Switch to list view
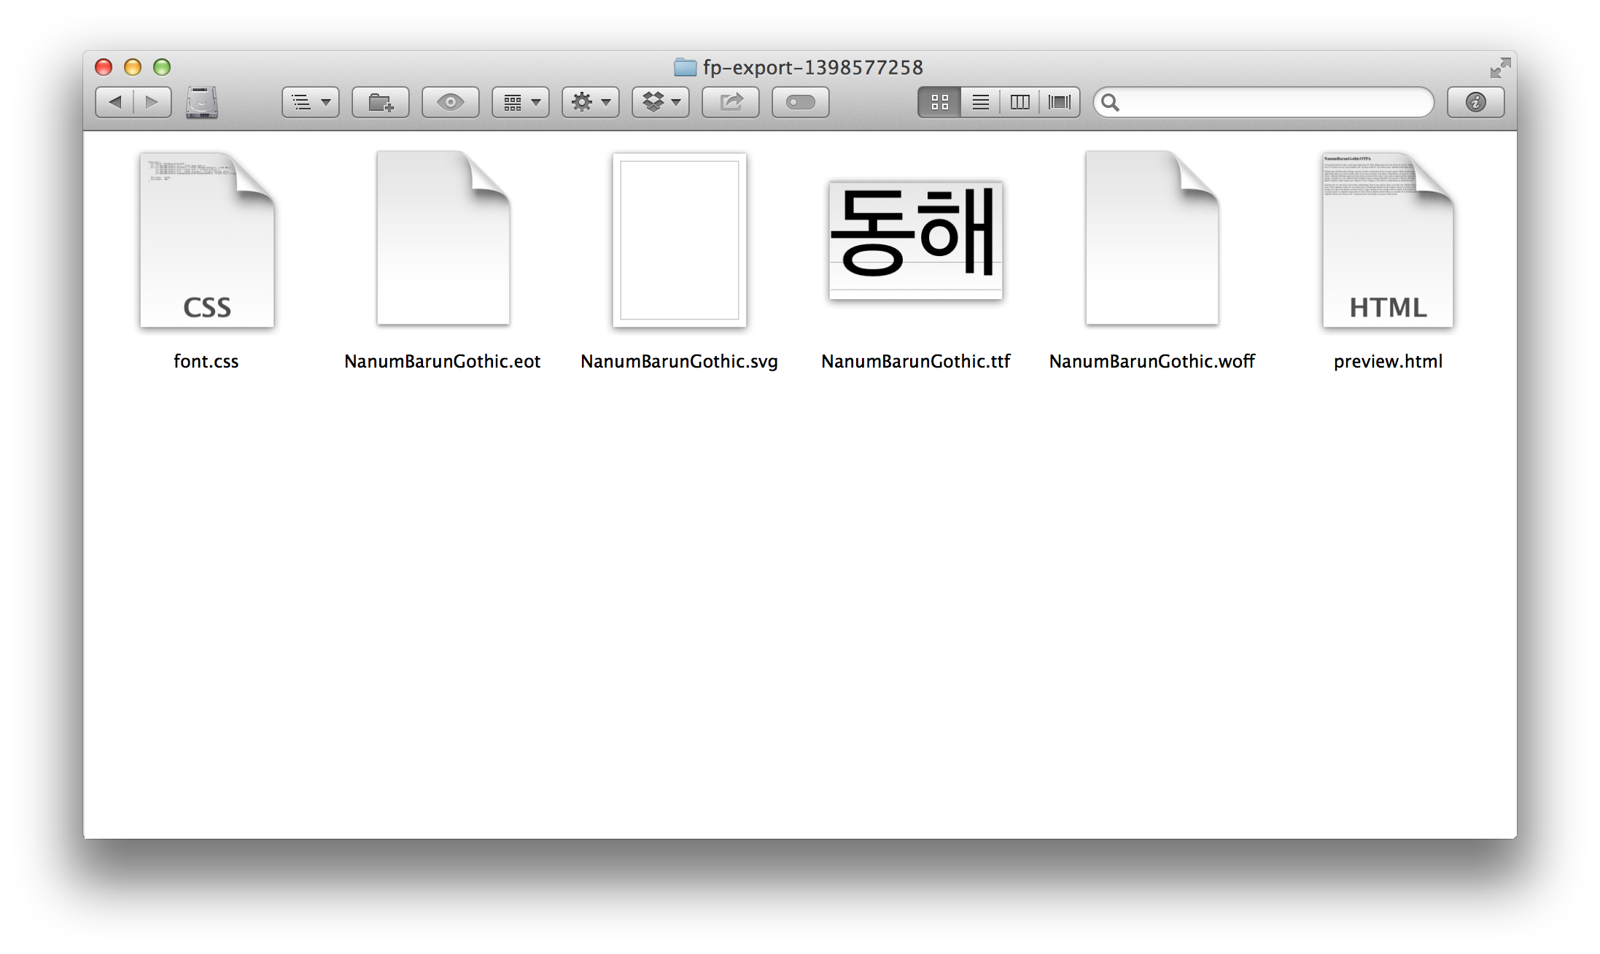The width and height of the screenshot is (1600, 954). coord(980,102)
